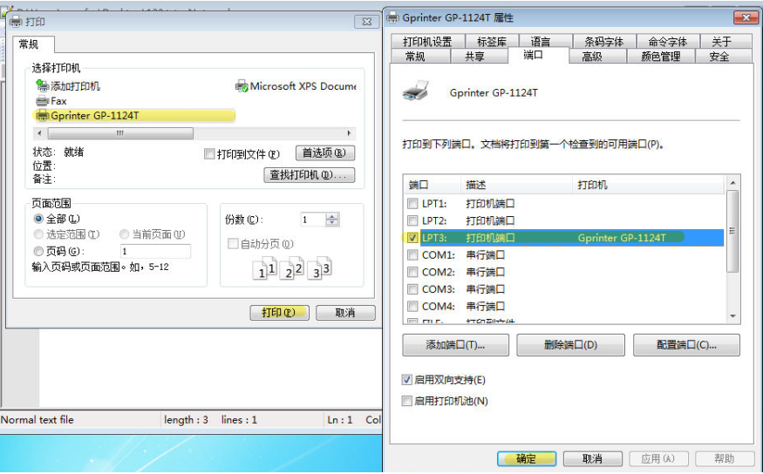
Task: Tick the Print to file 打印到文件 checkbox
Action: point(209,154)
